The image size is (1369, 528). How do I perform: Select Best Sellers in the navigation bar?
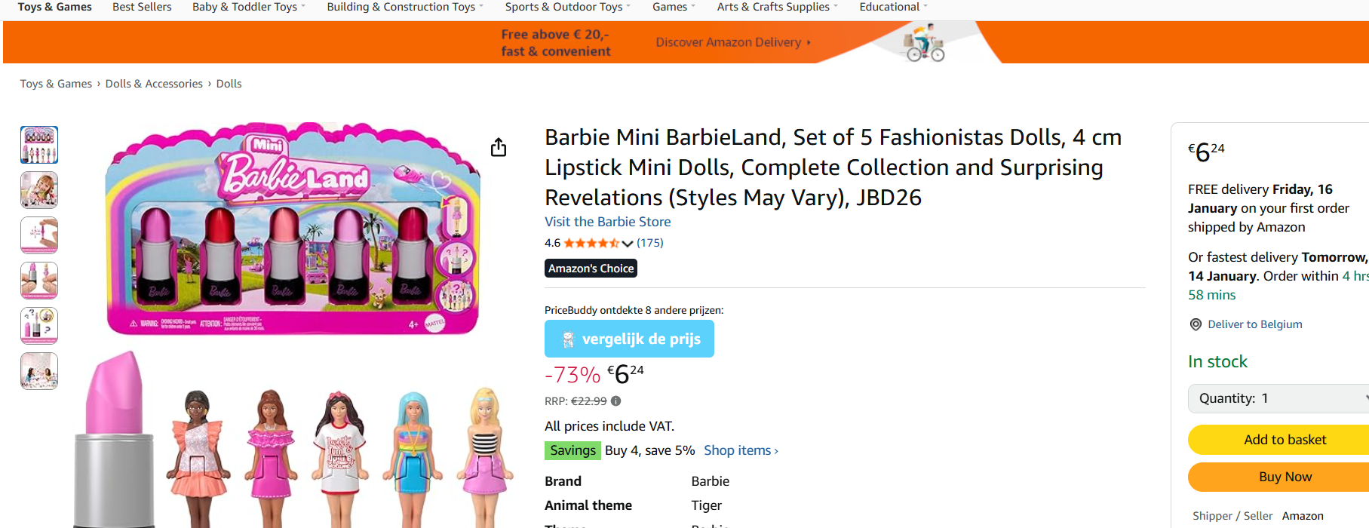[x=142, y=7]
